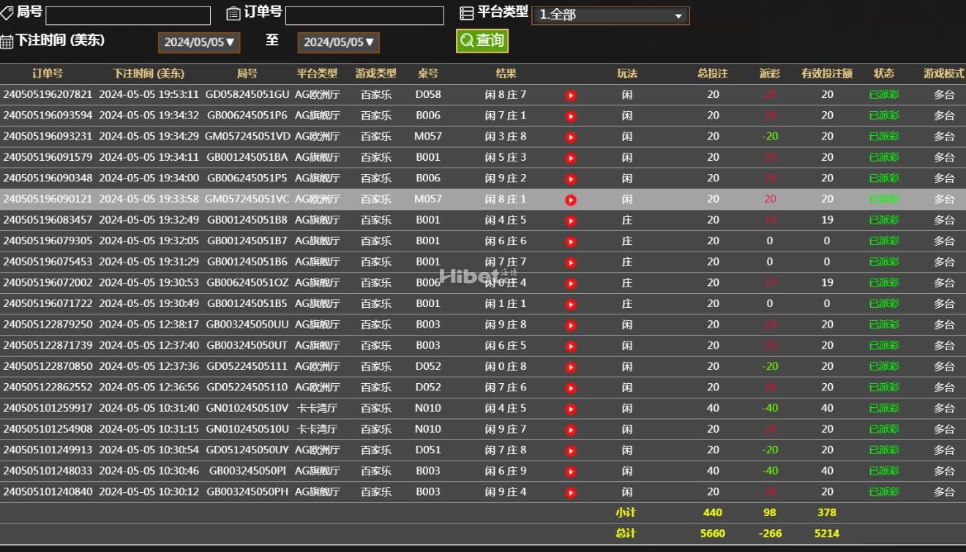This screenshot has width=966, height=552.
Task: Click the 总计 valid bet value 5214
Action: pyautogui.click(x=827, y=533)
